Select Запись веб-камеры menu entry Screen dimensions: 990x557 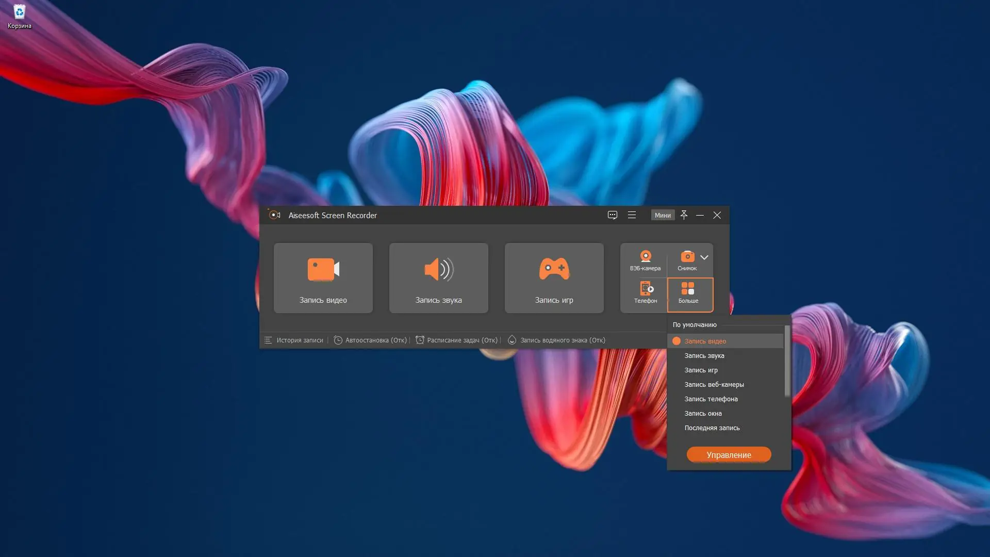(714, 384)
